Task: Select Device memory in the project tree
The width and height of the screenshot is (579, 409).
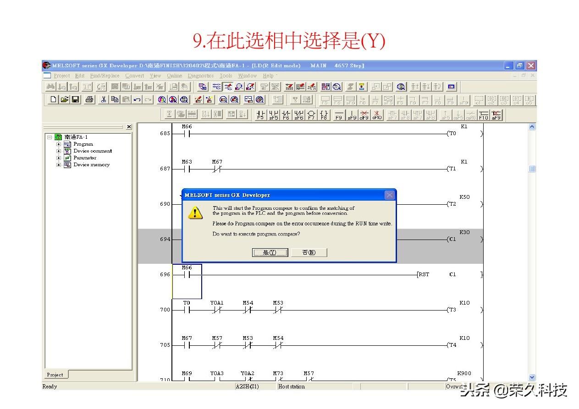Action: (x=92, y=165)
